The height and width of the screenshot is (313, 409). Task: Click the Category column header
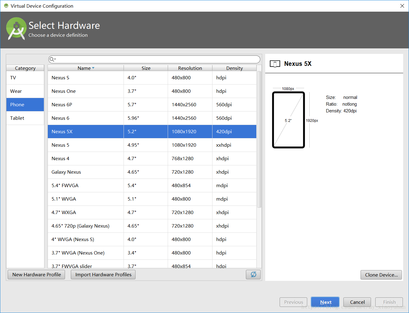click(x=25, y=68)
